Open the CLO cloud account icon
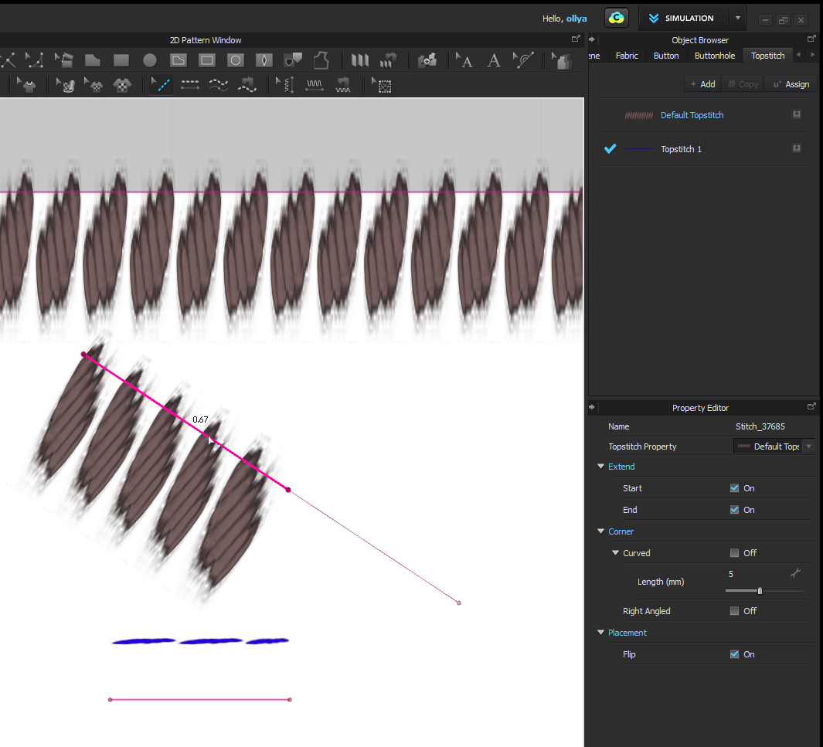The height and width of the screenshot is (747, 823). 616,19
